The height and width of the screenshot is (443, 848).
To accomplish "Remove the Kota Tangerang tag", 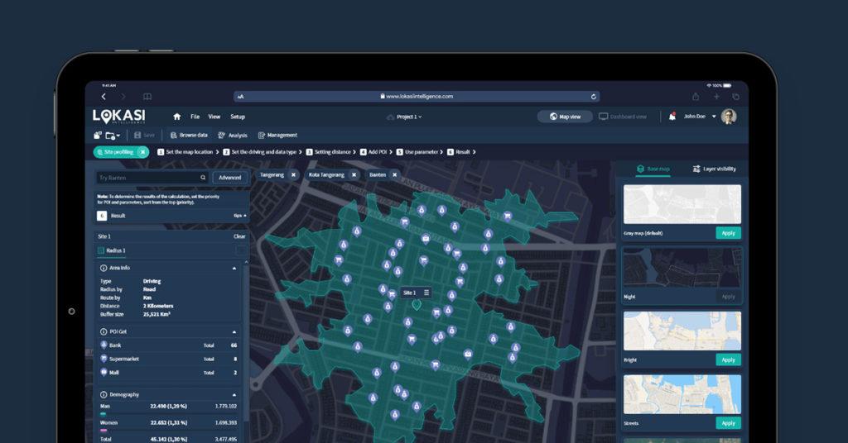I will coord(354,175).
